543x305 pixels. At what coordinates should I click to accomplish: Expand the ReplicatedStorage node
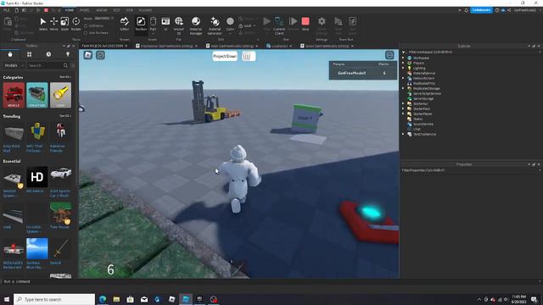pos(404,88)
